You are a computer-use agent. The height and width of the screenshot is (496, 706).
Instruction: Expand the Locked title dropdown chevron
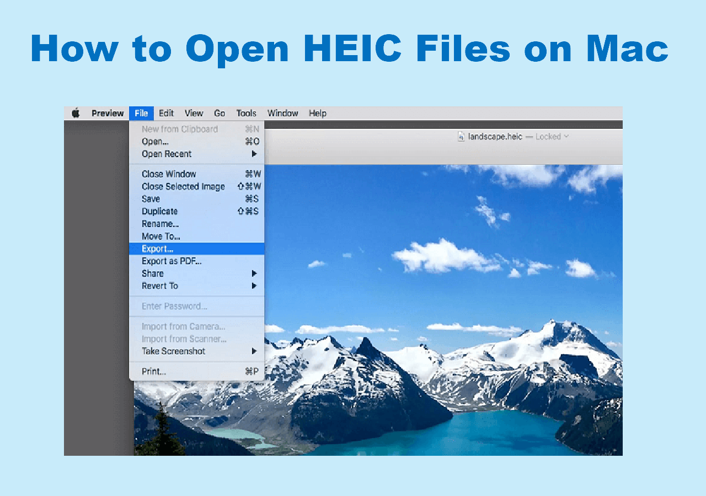pos(566,137)
